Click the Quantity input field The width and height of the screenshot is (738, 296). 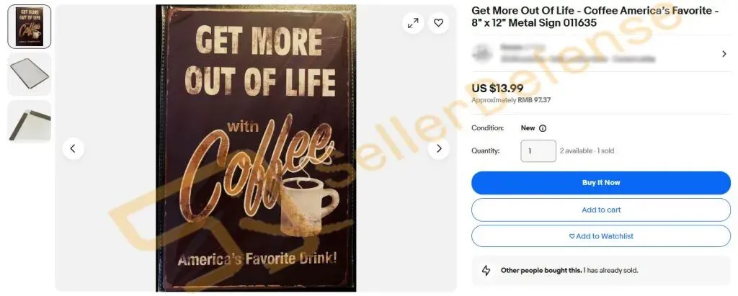pos(538,151)
